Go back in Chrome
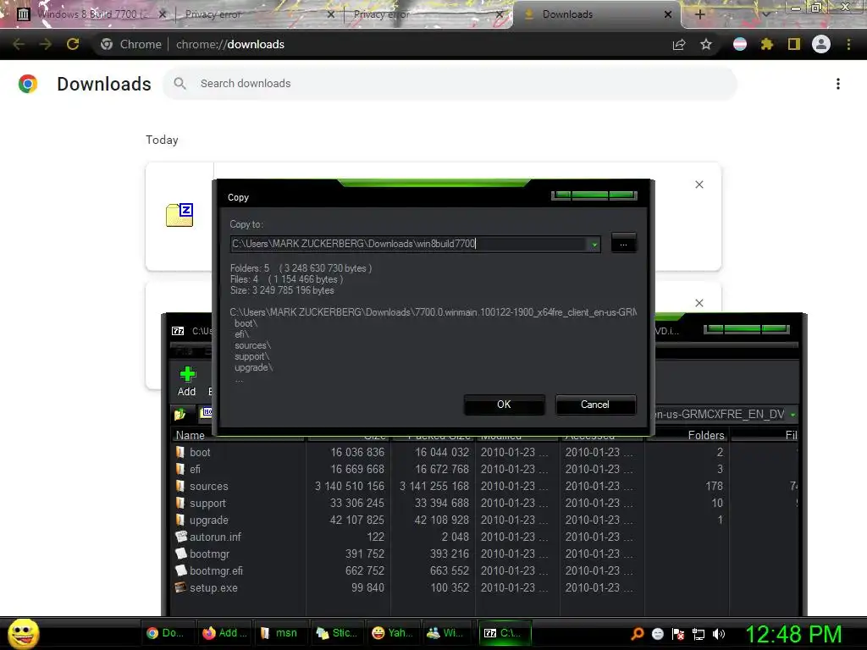 [19, 44]
